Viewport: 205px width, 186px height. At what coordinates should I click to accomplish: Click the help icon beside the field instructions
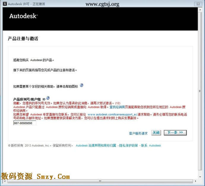click(x=82, y=85)
